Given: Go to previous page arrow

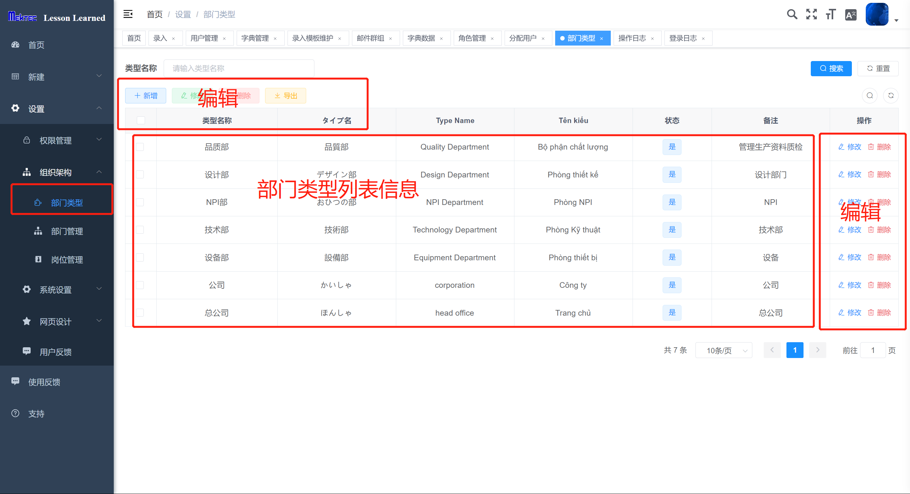Looking at the screenshot, I should click(772, 350).
